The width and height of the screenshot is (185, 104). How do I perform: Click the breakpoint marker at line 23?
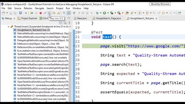(x=74, y=46)
